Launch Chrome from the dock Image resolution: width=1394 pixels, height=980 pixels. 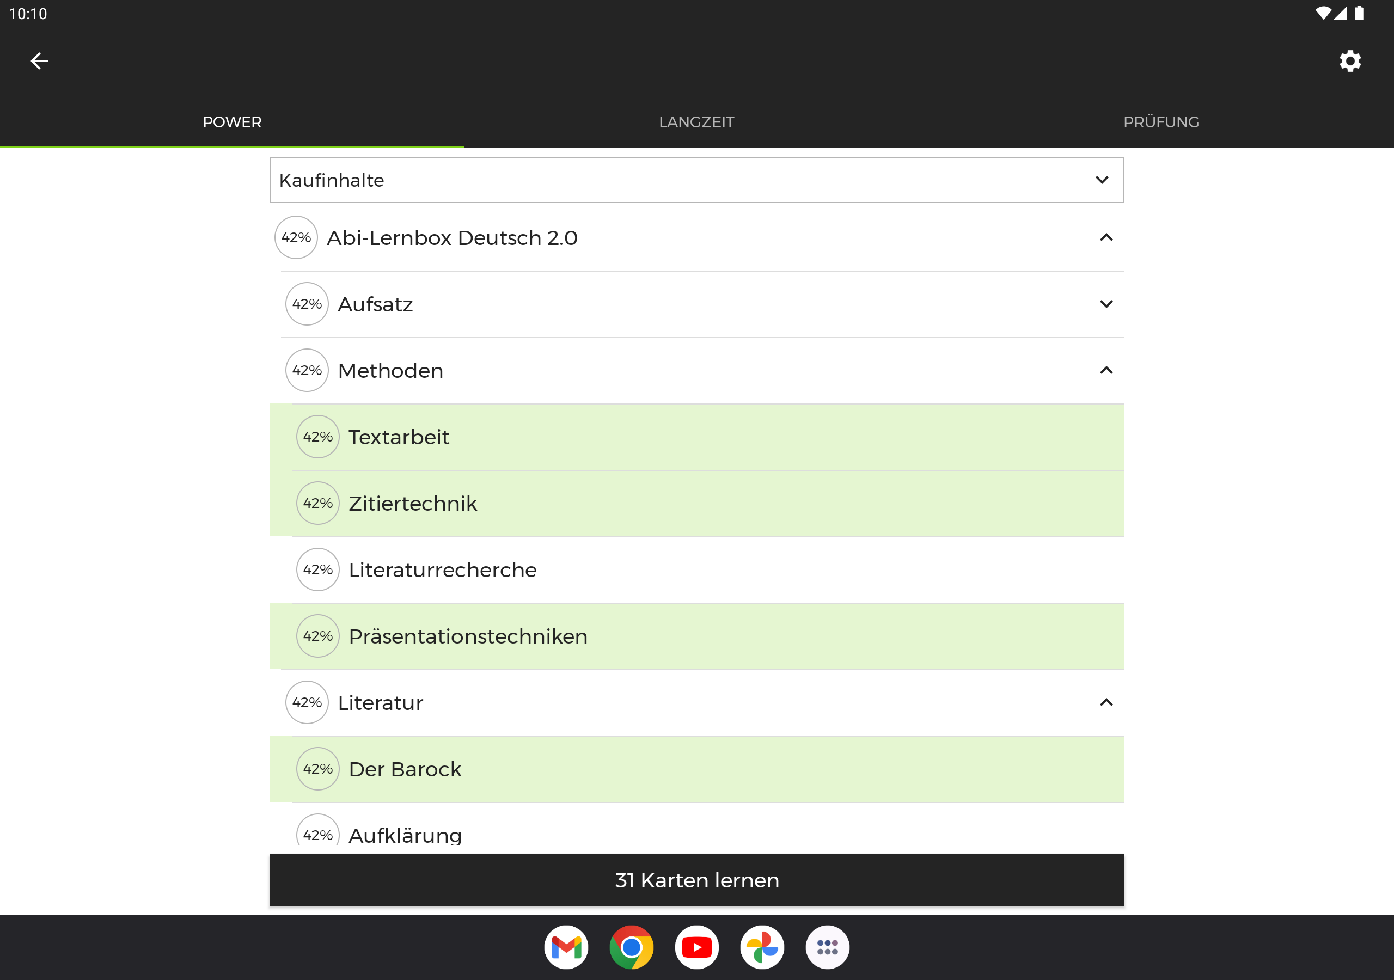(632, 947)
